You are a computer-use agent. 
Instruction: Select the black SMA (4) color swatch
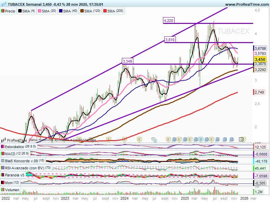click(x=20, y=11)
